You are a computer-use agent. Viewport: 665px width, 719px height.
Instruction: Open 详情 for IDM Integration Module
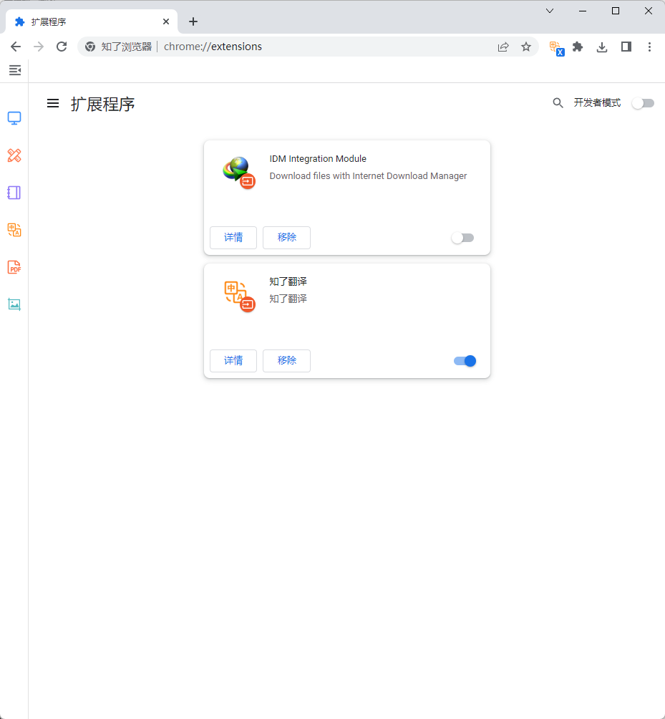(233, 238)
